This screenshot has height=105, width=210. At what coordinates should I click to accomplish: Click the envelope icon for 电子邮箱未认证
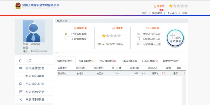point(139,44)
